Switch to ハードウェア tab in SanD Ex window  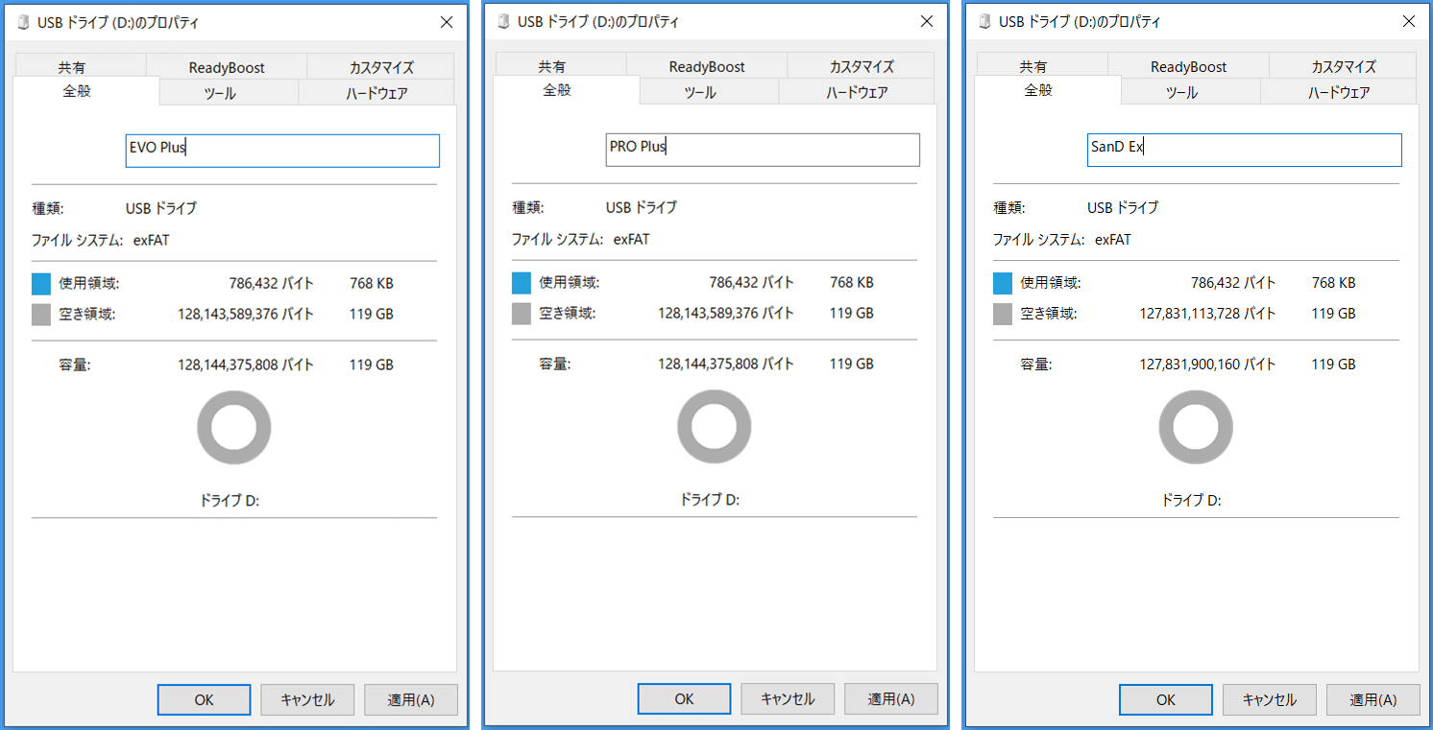(1339, 92)
